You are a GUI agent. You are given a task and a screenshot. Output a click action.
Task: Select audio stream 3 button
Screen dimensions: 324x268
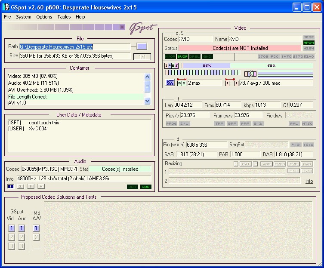pyautogui.click(x=31, y=186)
